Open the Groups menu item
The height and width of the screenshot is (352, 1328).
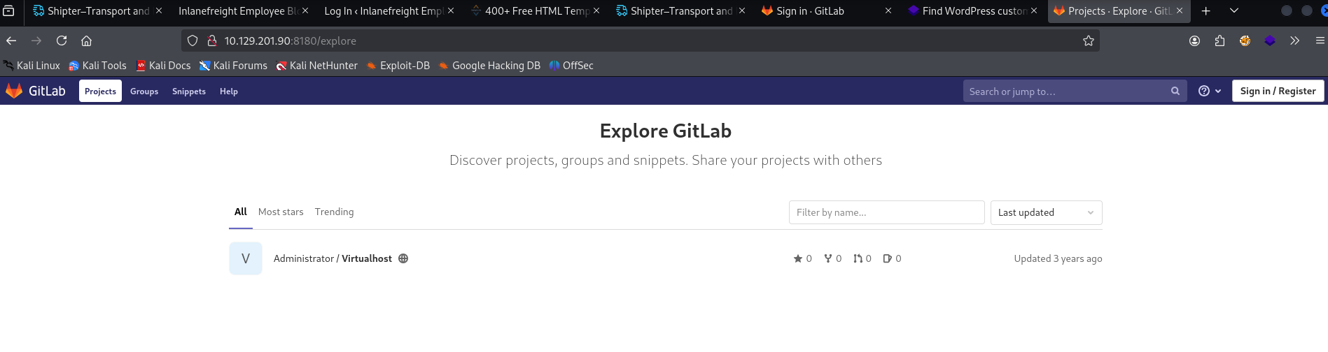coord(144,91)
